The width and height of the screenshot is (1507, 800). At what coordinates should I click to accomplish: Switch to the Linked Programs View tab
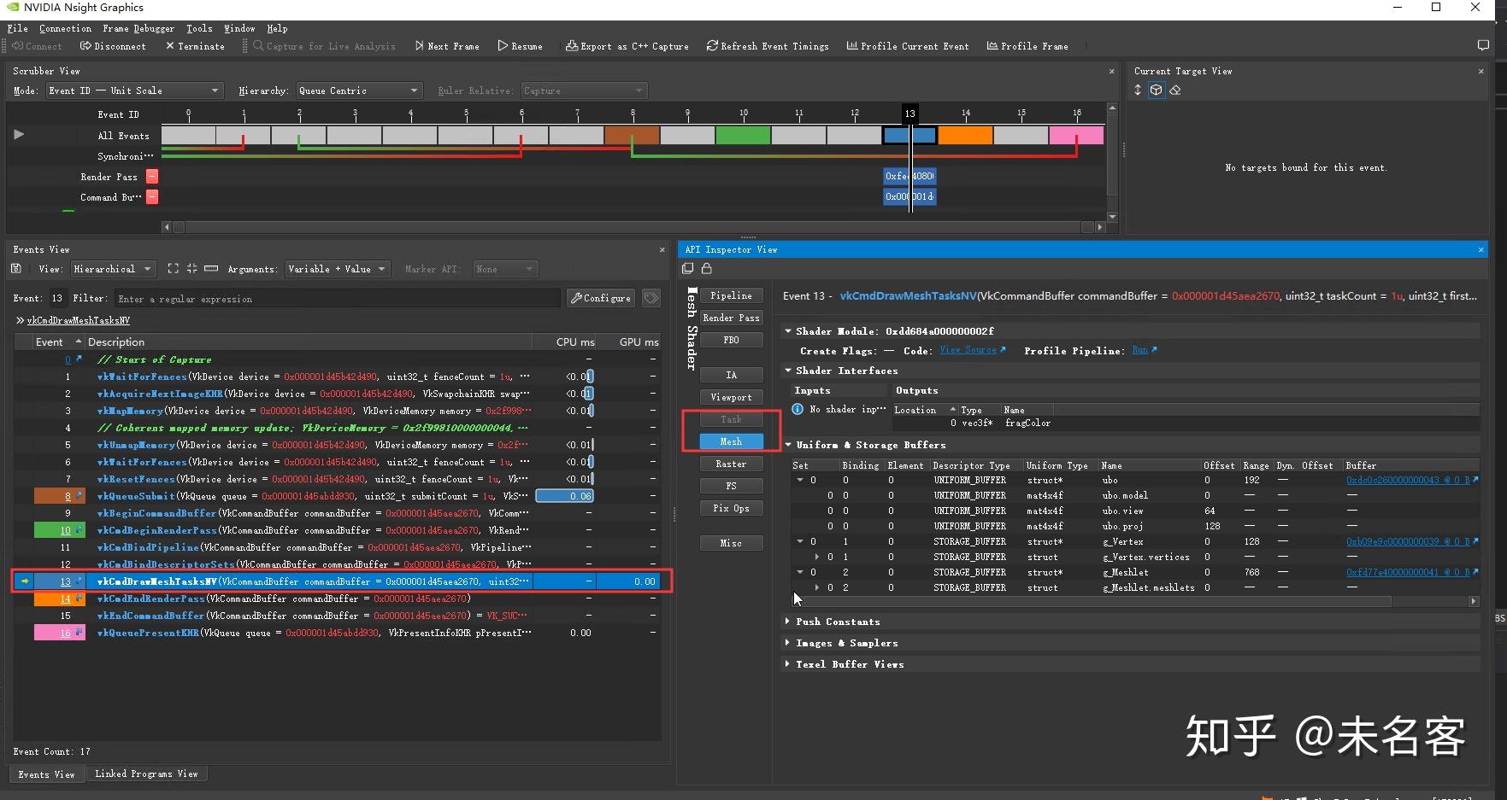click(x=146, y=774)
